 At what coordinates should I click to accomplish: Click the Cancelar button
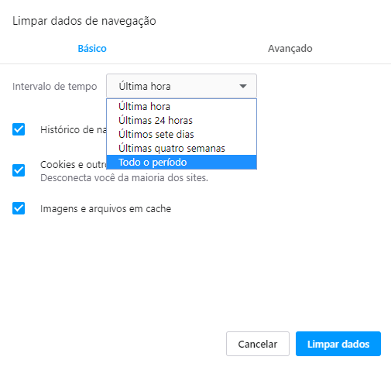coord(258,344)
